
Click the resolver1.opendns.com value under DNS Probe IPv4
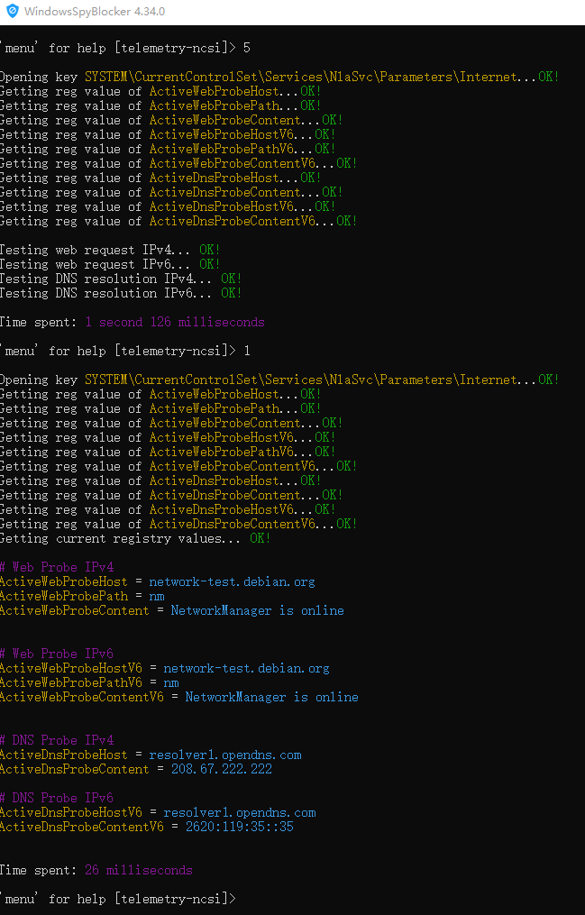click(x=225, y=755)
